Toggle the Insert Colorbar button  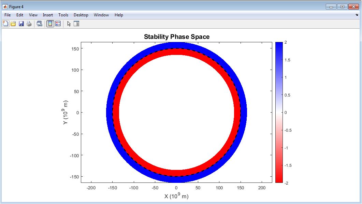coord(50,24)
